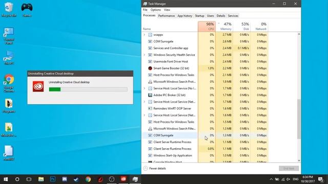Open Cortana circle on the taskbar
This screenshot has width=328, height=184.
pos(17,179)
